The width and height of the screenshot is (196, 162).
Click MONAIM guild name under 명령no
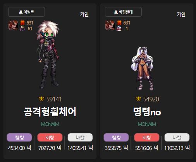tap(147, 124)
